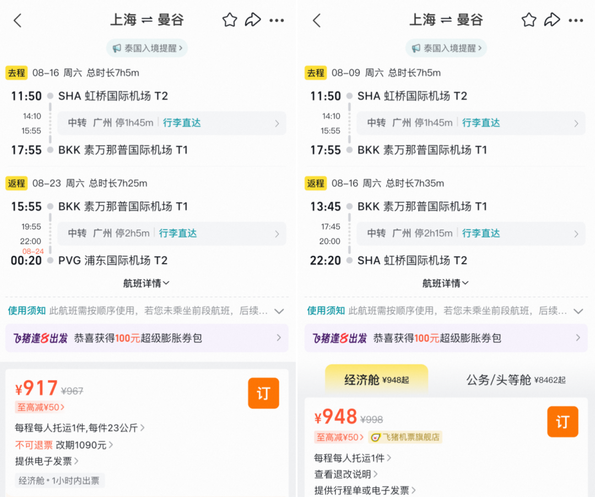Tap the 订 booking button for ¥917
This screenshot has width=595, height=497.
pyautogui.click(x=263, y=393)
